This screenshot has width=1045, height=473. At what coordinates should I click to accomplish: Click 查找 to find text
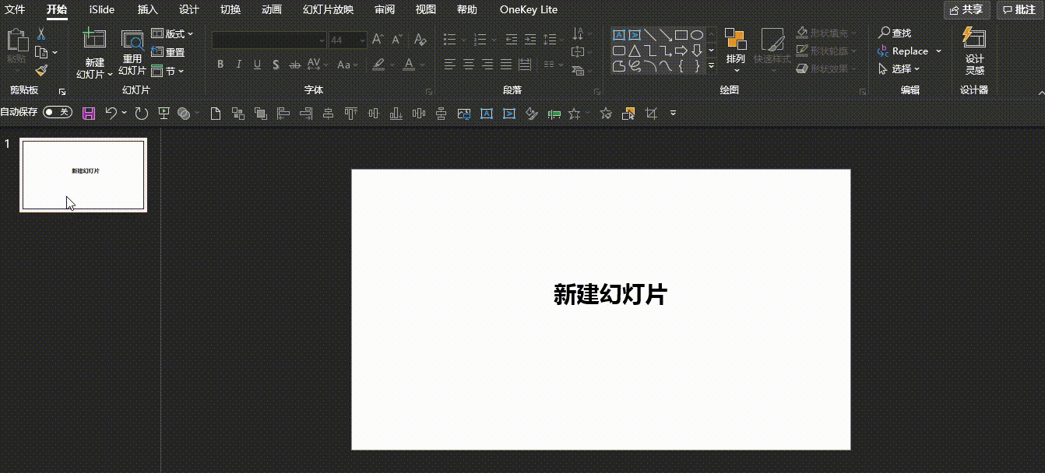[894, 33]
